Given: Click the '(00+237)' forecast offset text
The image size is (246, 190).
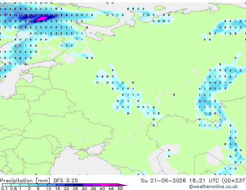Looking at the screenshot, I should pyautogui.click(x=234, y=181).
